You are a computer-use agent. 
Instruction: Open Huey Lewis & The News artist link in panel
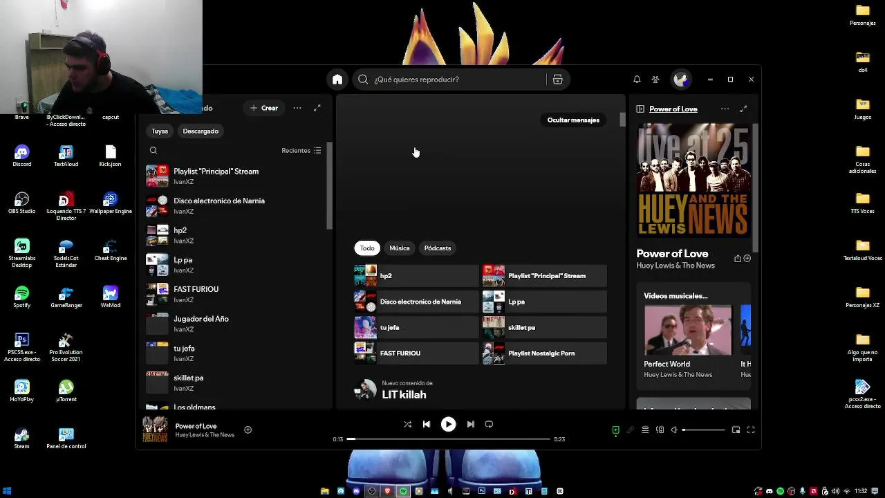coord(676,266)
